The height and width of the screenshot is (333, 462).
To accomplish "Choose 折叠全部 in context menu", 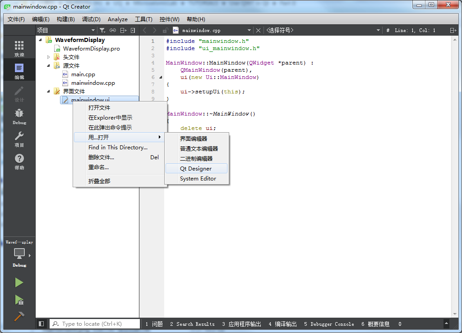I will pyautogui.click(x=120, y=181).
